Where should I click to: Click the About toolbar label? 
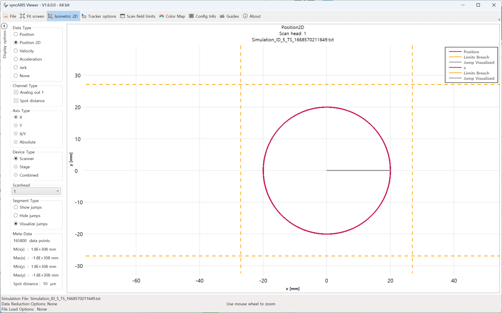[x=255, y=16]
